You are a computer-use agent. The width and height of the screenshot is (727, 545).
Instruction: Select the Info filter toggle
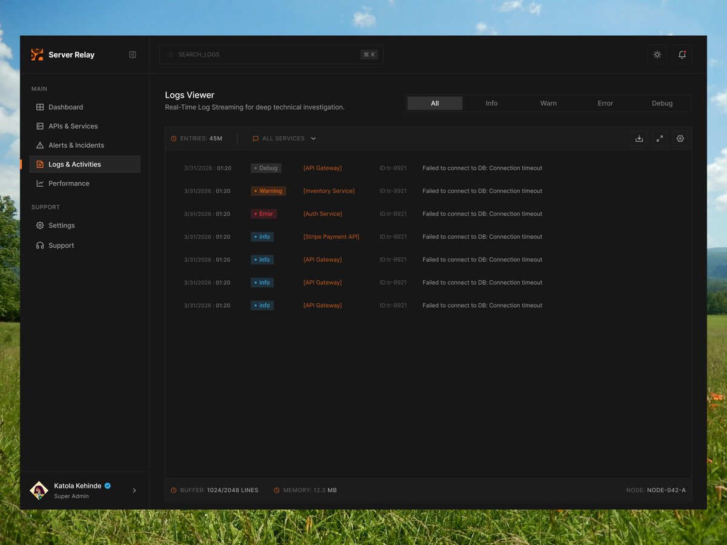(491, 103)
